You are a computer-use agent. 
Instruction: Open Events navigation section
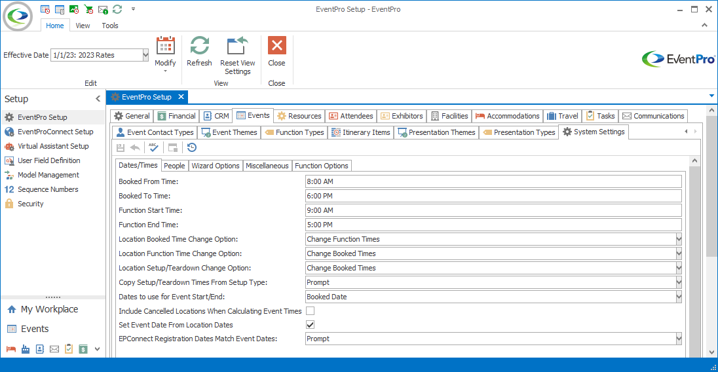[x=35, y=329]
